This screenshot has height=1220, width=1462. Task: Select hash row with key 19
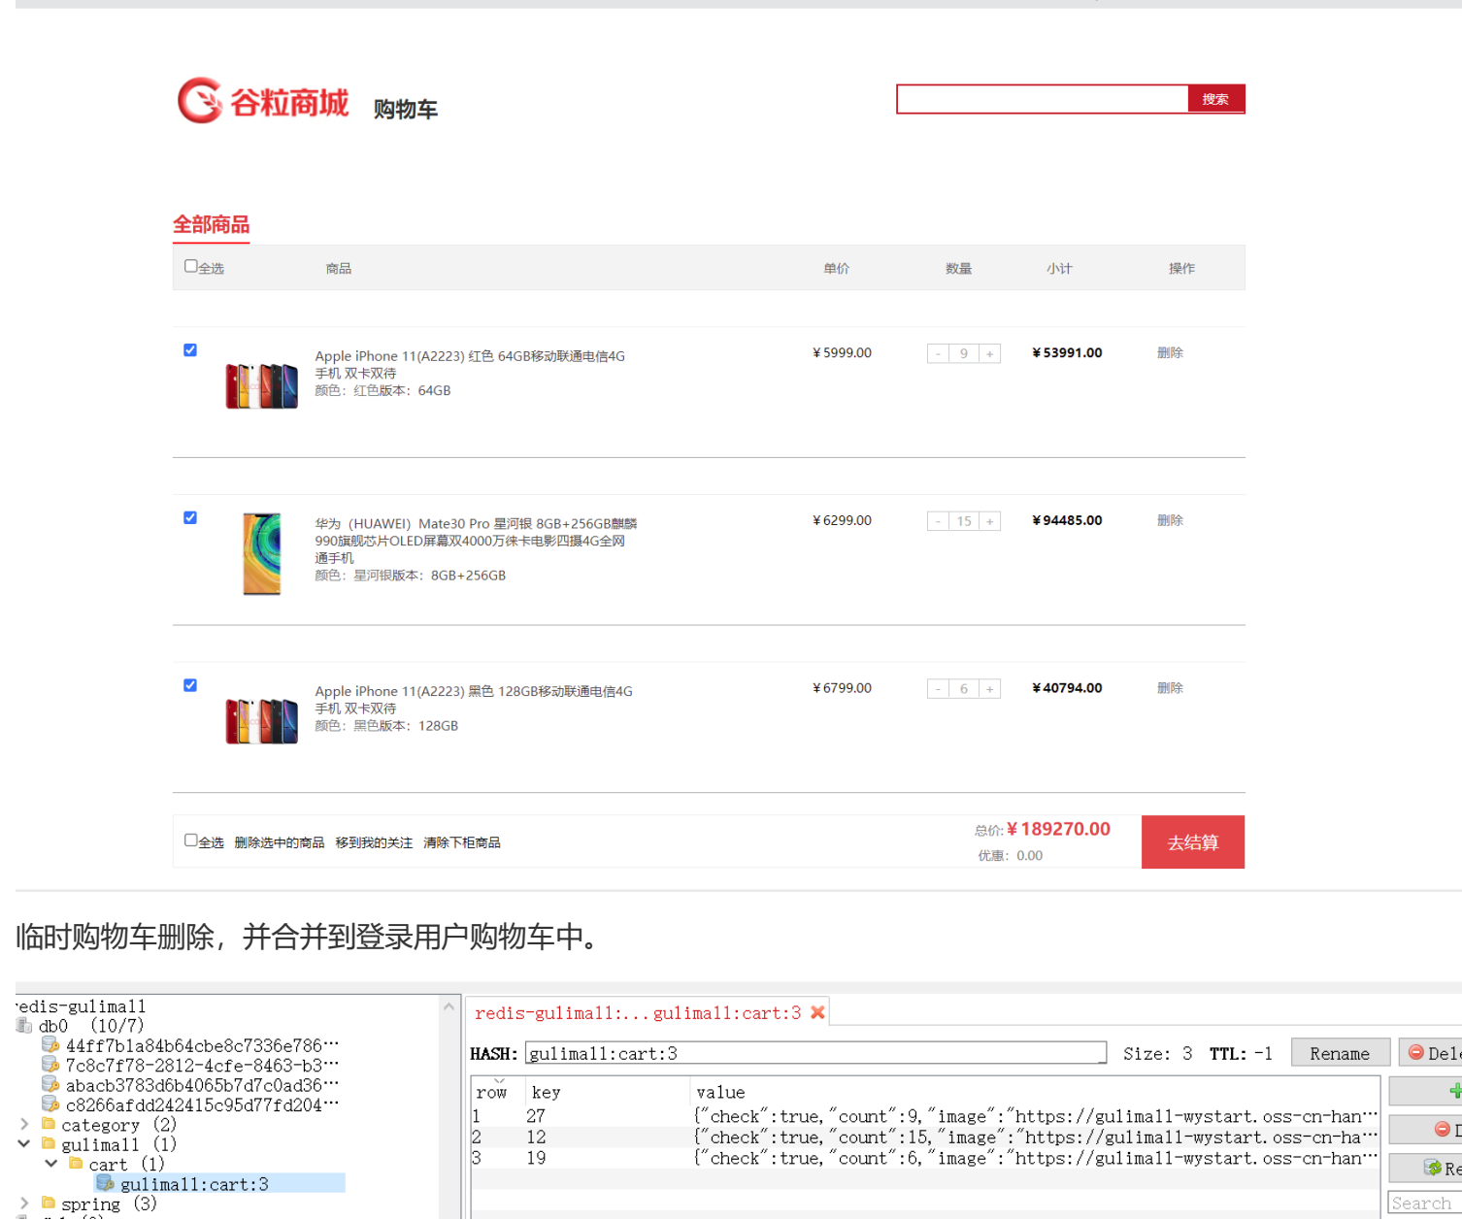tap(924, 1158)
